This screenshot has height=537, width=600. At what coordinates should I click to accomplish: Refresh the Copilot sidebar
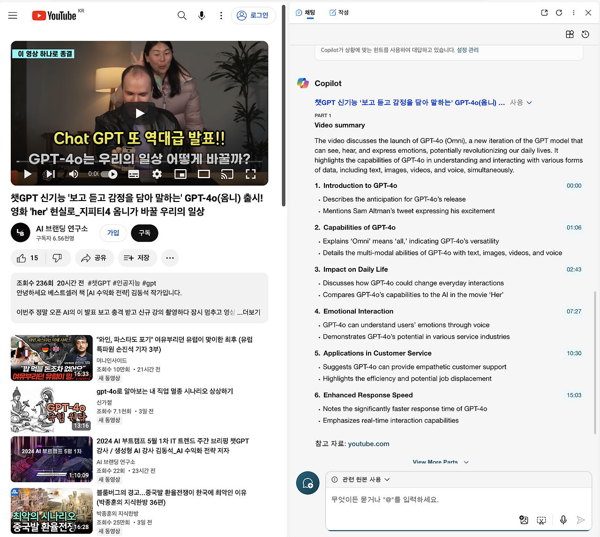tap(559, 13)
